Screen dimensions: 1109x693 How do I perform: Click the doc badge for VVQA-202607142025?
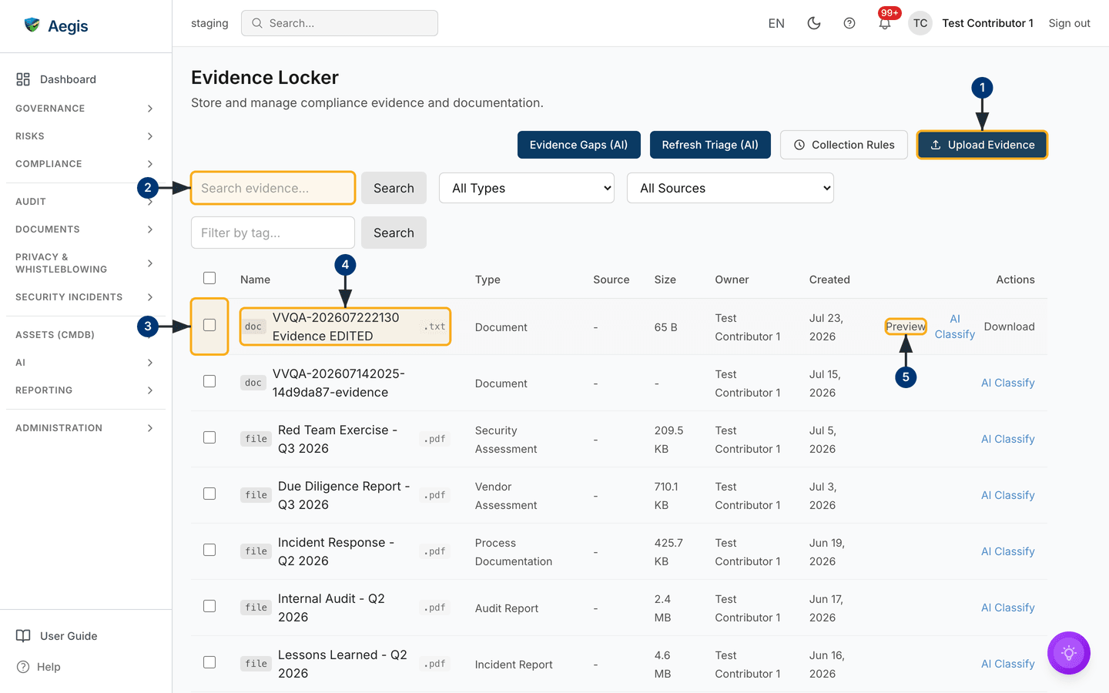253,383
